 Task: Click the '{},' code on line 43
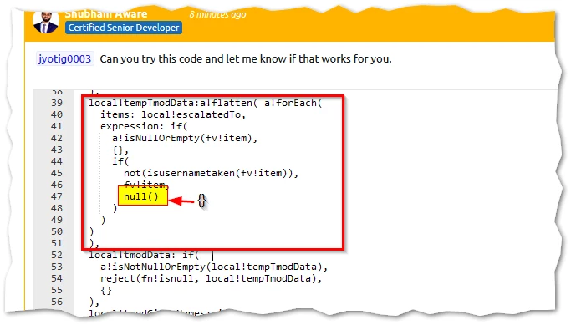(x=120, y=150)
